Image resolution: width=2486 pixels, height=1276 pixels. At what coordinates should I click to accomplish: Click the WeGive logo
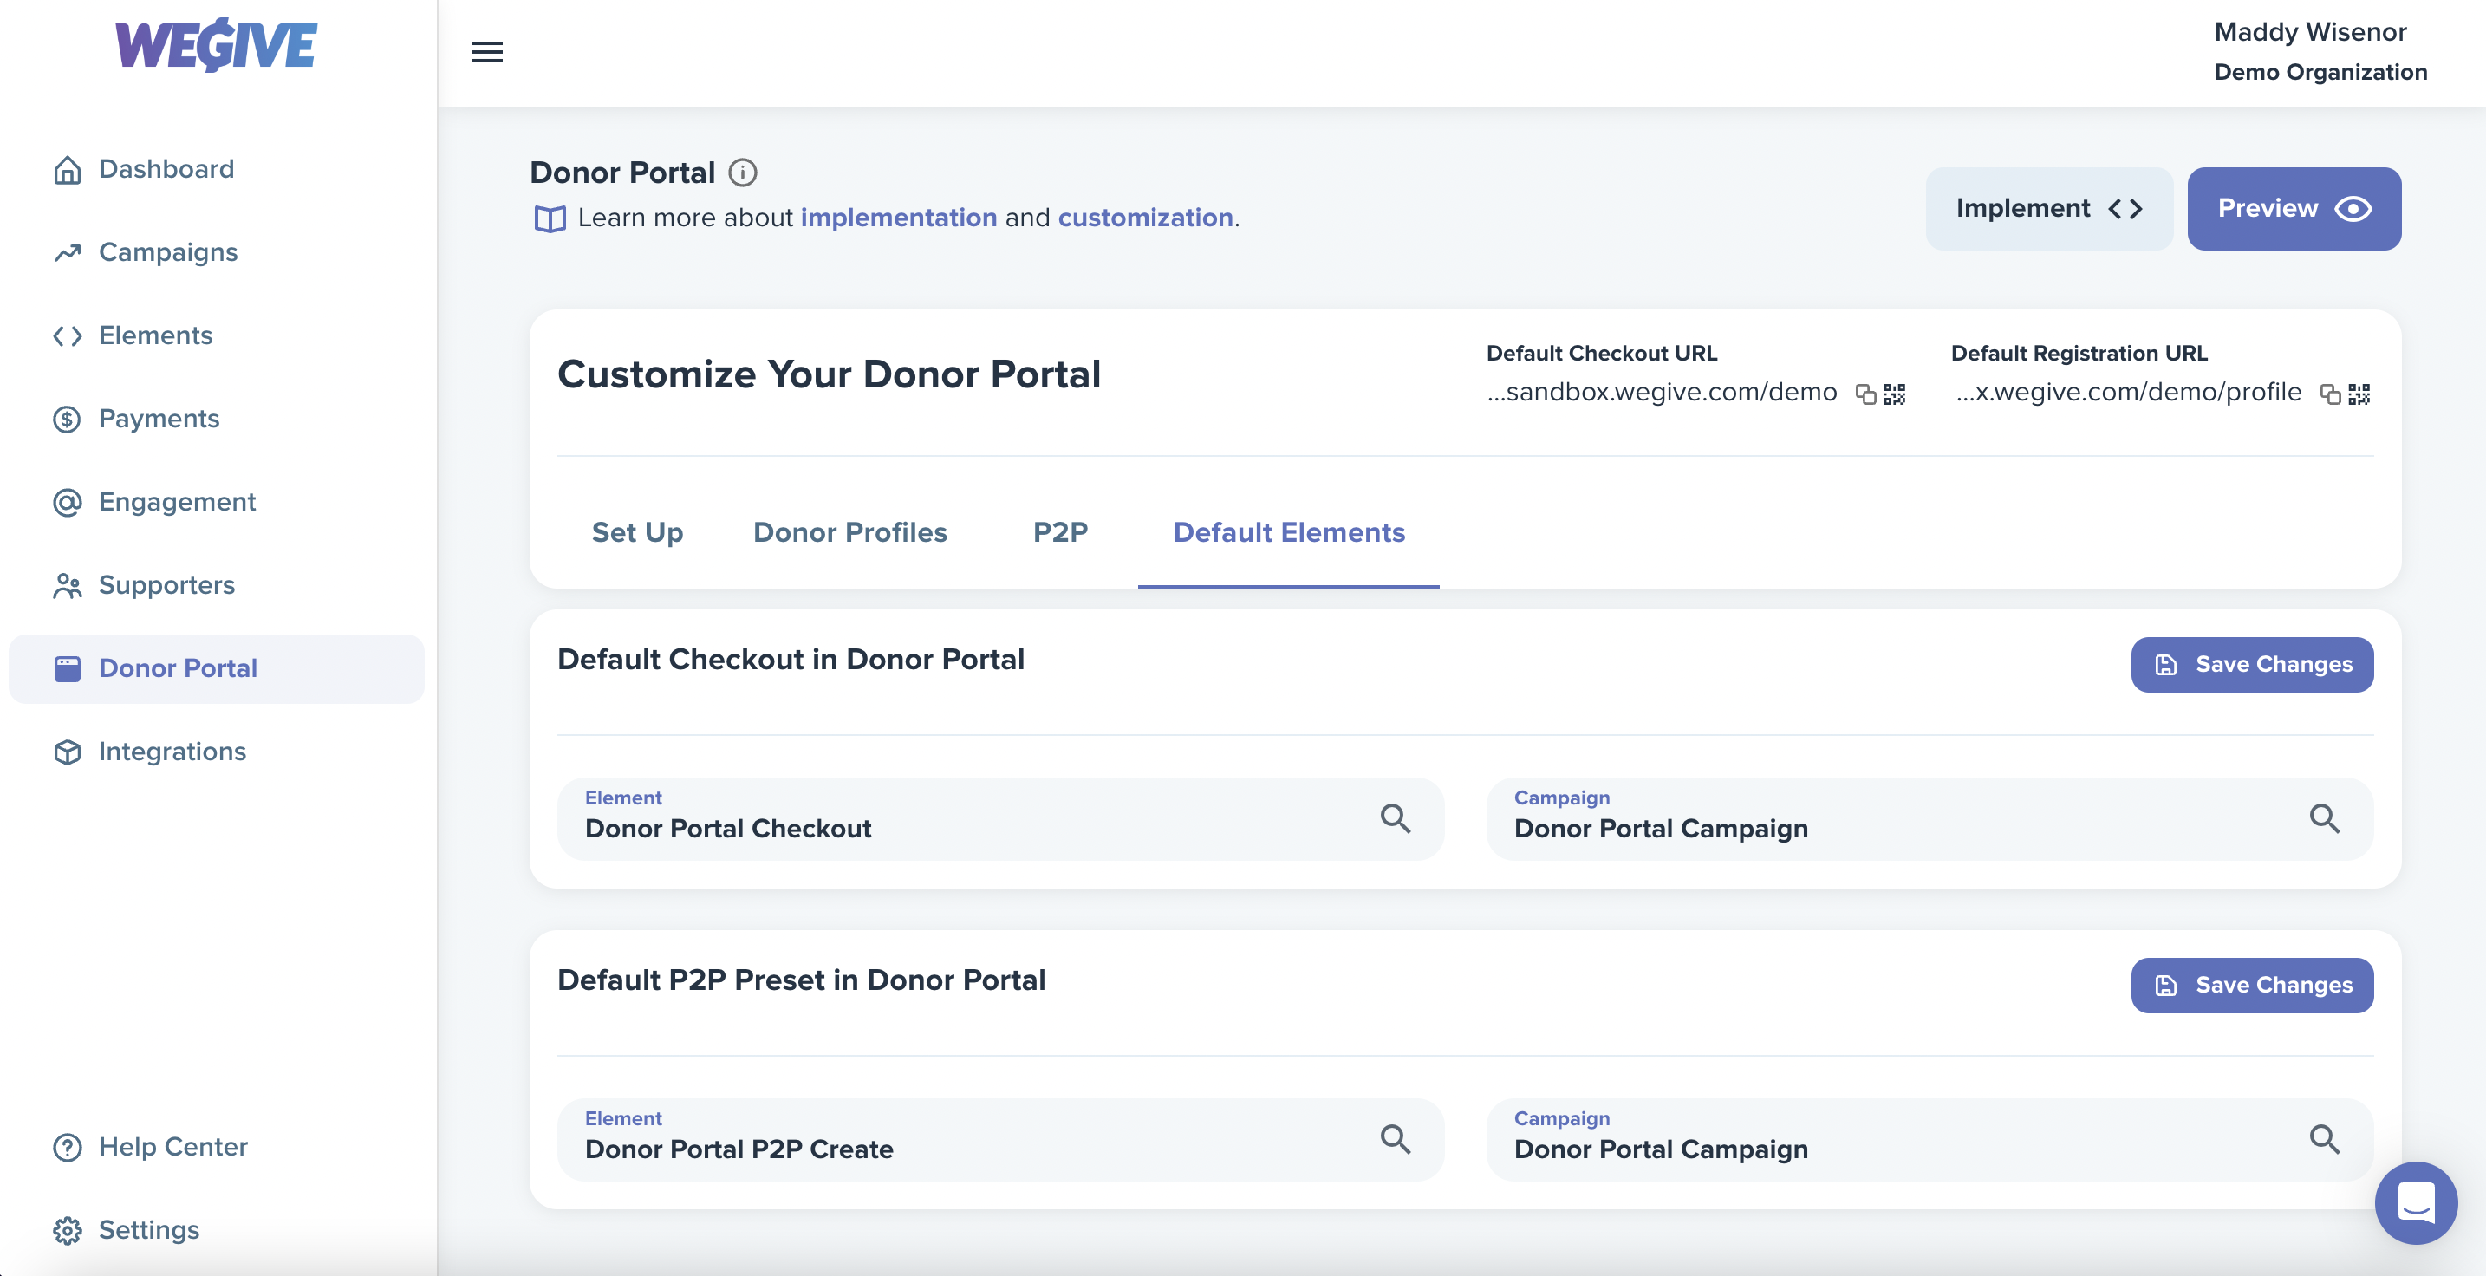216,44
